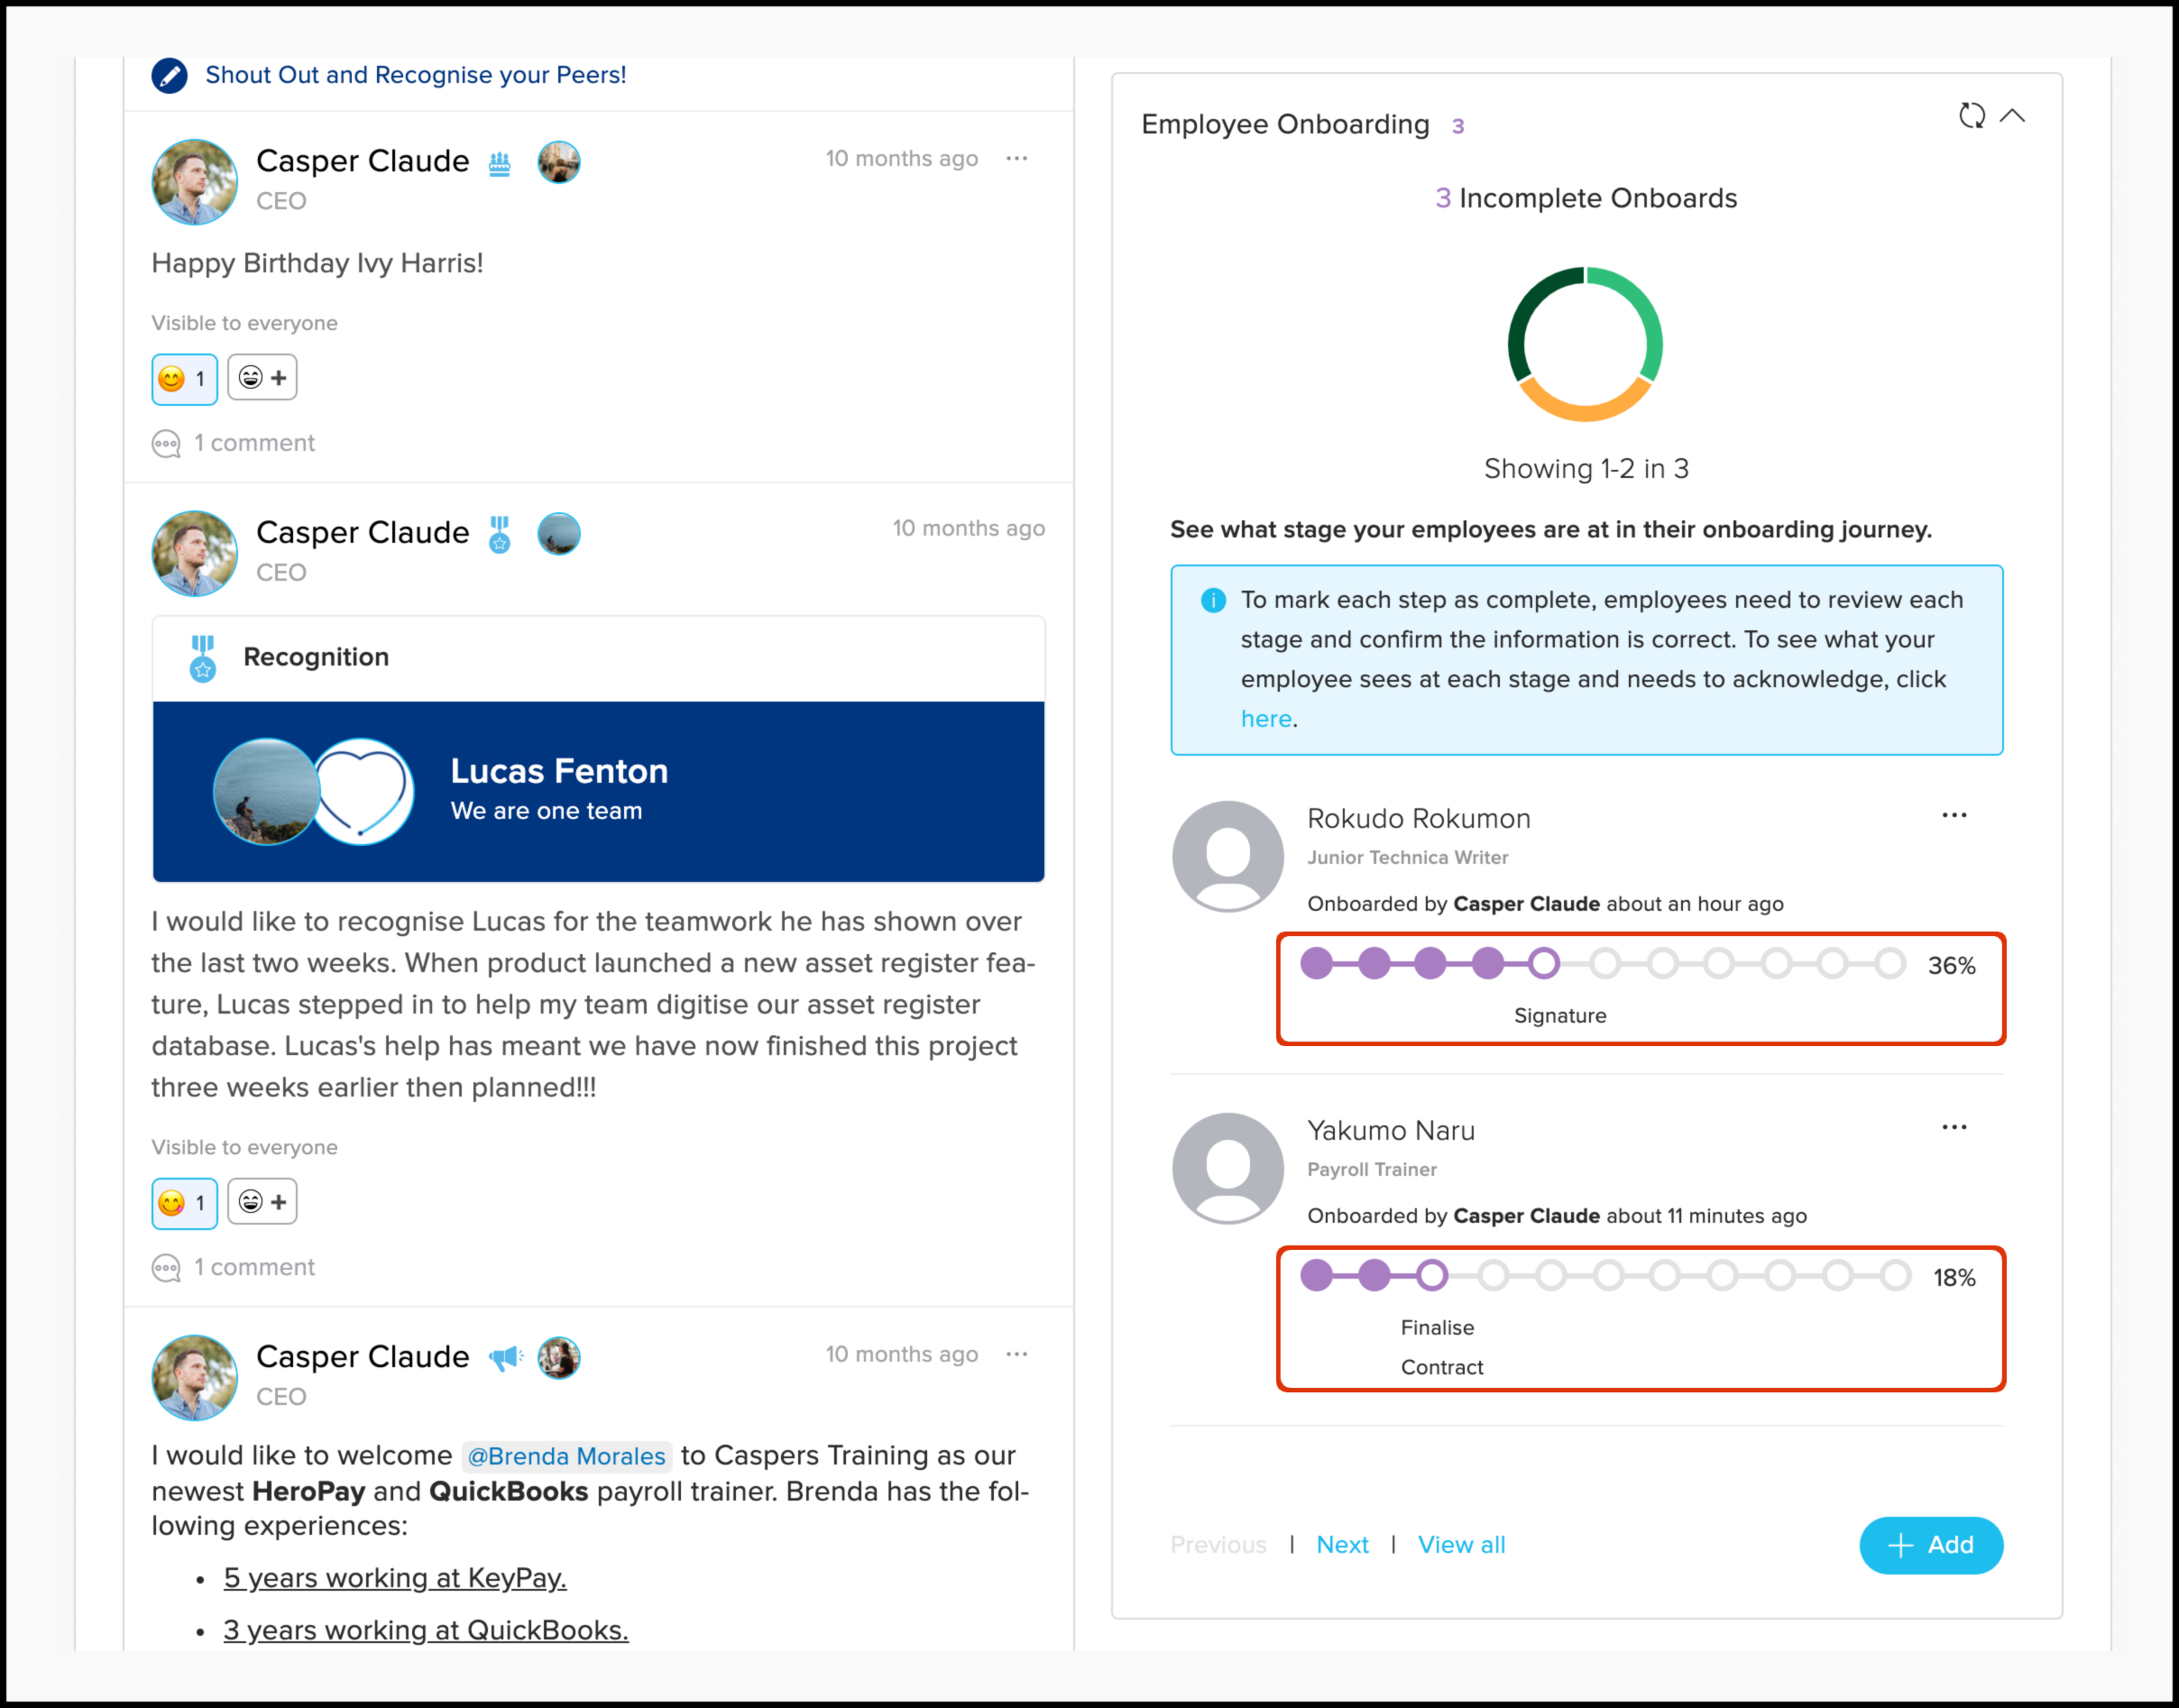Click the View all link
The height and width of the screenshot is (1708, 2179).
[1461, 1545]
